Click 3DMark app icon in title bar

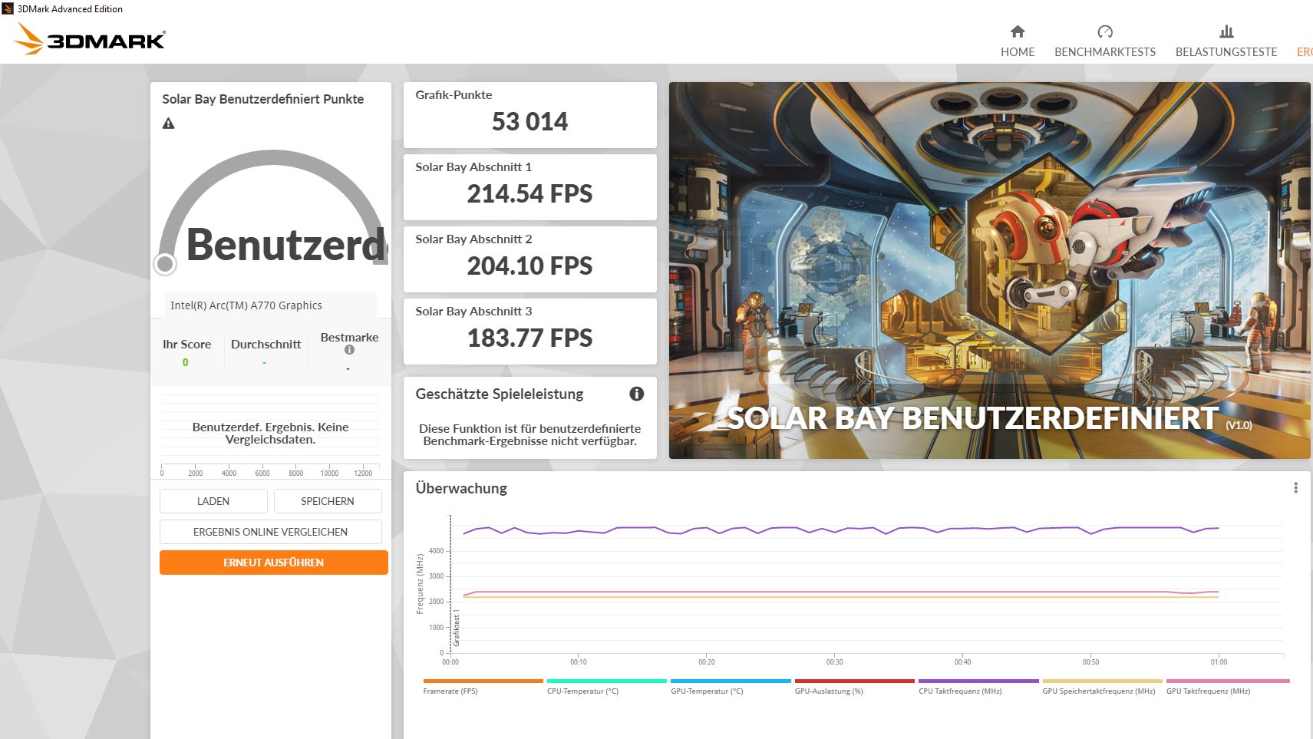click(8, 8)
